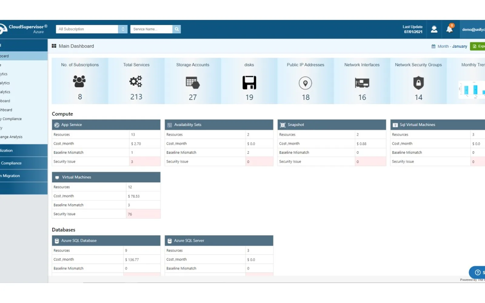Click the green Export button

coord(478,46)
